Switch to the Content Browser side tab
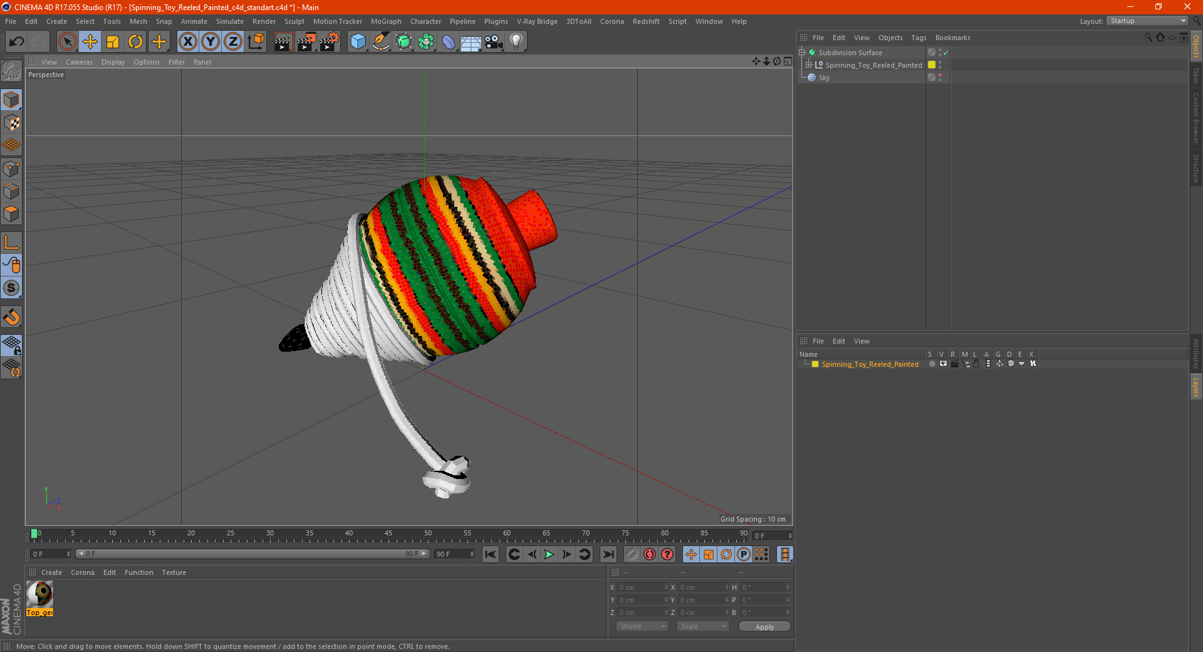This screenshot has width=1203, height=652. pyautogui.click(x=1195, y=118)
